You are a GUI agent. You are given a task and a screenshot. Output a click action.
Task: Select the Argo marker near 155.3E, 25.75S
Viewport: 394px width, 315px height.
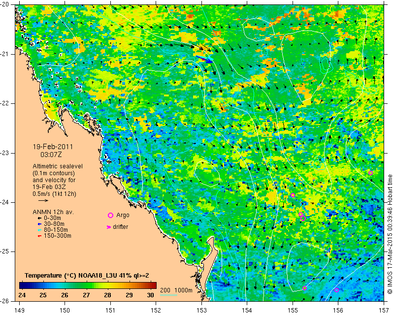click(304, 288)
